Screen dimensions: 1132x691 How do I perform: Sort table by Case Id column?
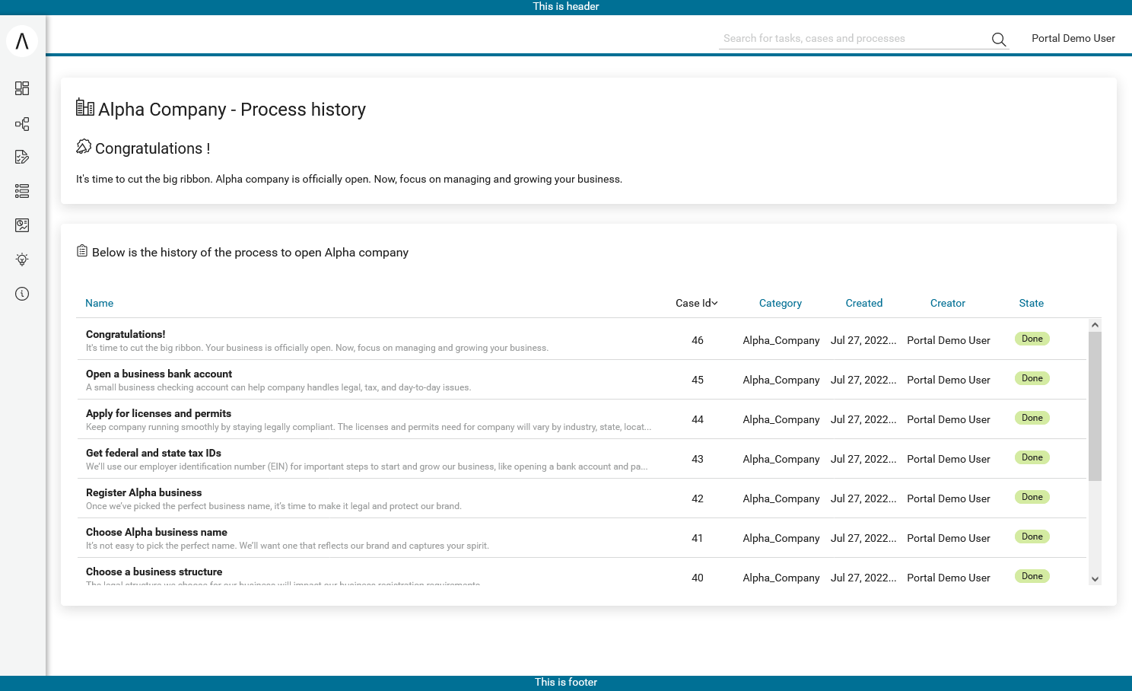point(697,303)
